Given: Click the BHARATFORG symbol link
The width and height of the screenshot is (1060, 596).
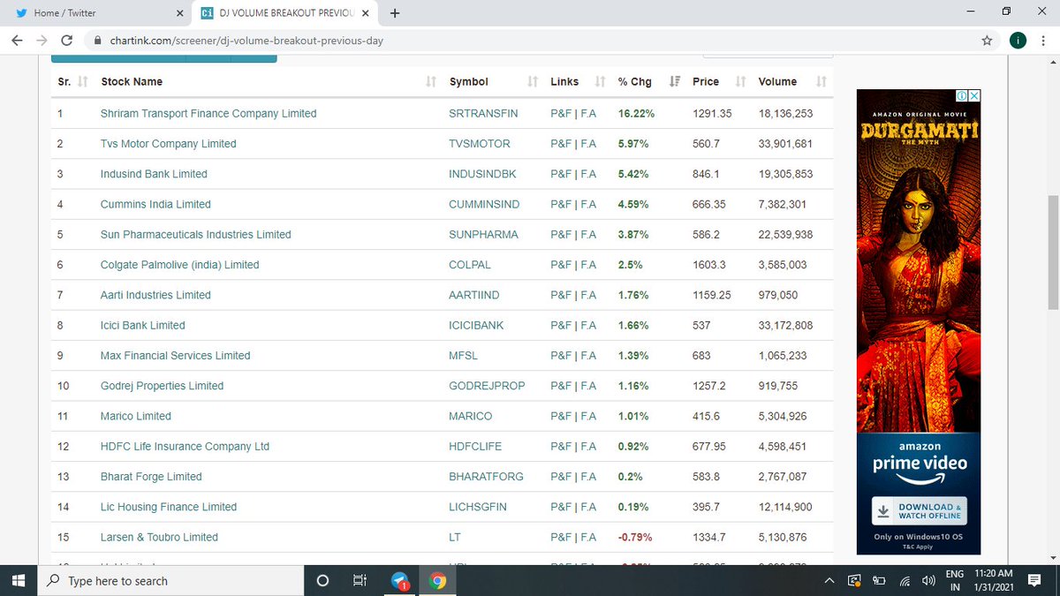Looking at the screenshot, I should [487, 476].
